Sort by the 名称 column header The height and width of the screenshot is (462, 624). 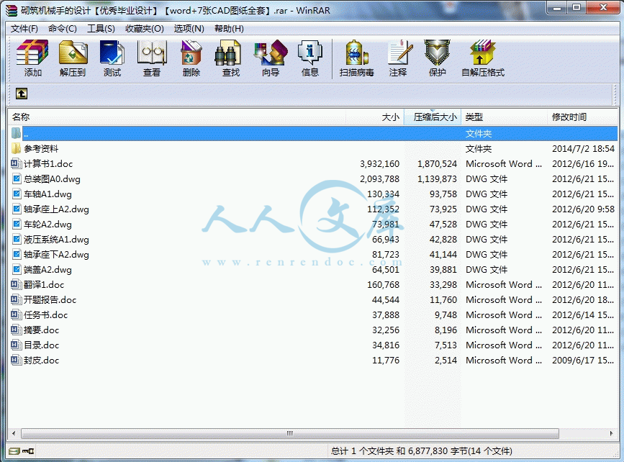point(177,117)
